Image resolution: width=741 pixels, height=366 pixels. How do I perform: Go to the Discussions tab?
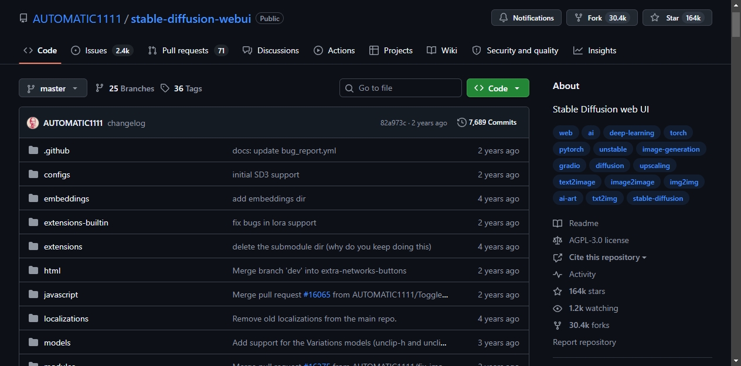[270, 50]
